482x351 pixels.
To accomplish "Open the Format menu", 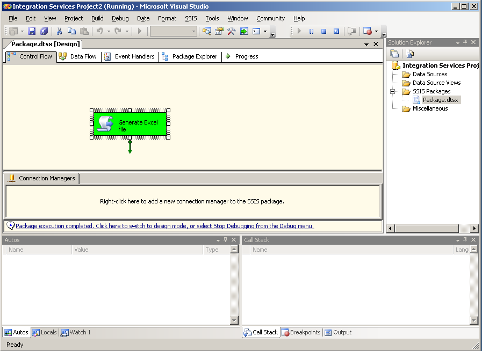I will click(167, 18).
